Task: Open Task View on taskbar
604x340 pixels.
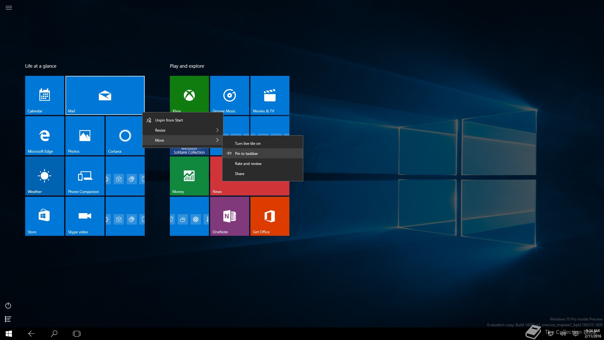Action: pos(77,334)
